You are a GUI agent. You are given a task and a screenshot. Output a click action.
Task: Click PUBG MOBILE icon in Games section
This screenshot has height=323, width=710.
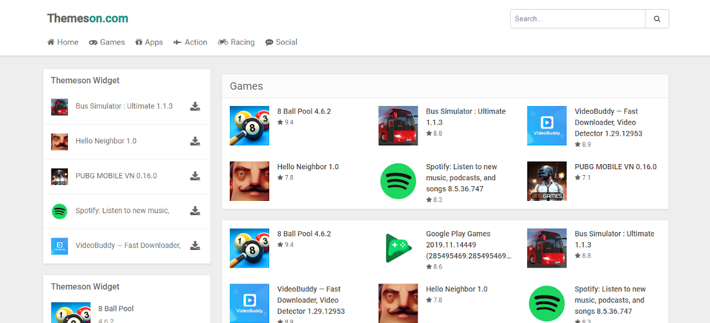tap(547, 182)
